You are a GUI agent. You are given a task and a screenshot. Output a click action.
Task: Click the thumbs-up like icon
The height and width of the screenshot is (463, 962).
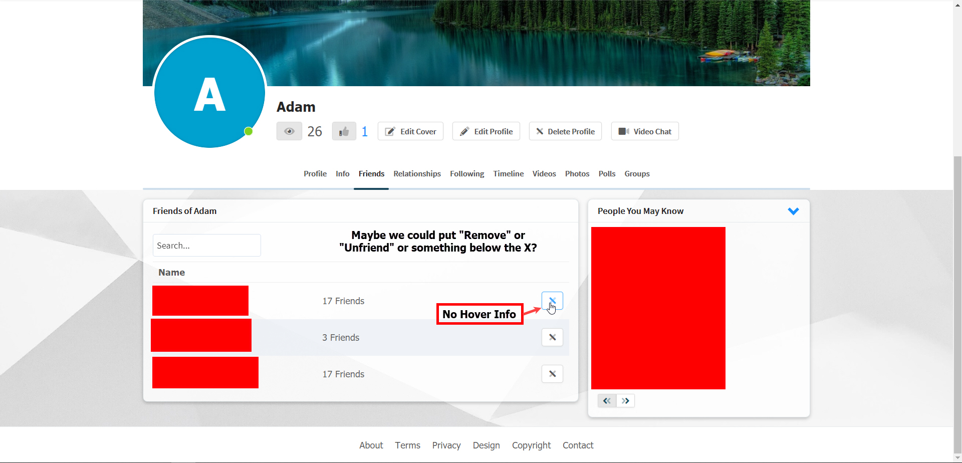(x=344, y=131)
